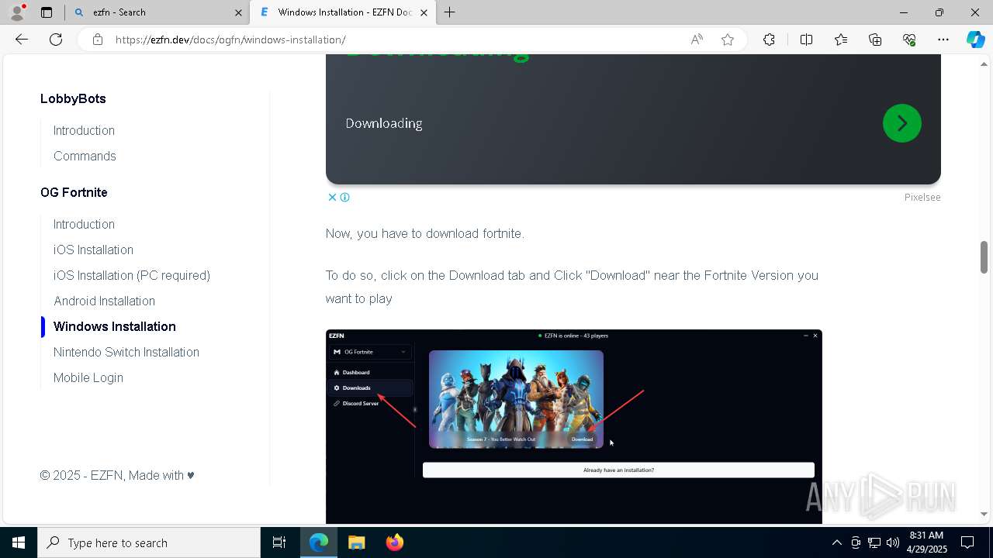Open the LobbyBots Commands page

[85, 156]
